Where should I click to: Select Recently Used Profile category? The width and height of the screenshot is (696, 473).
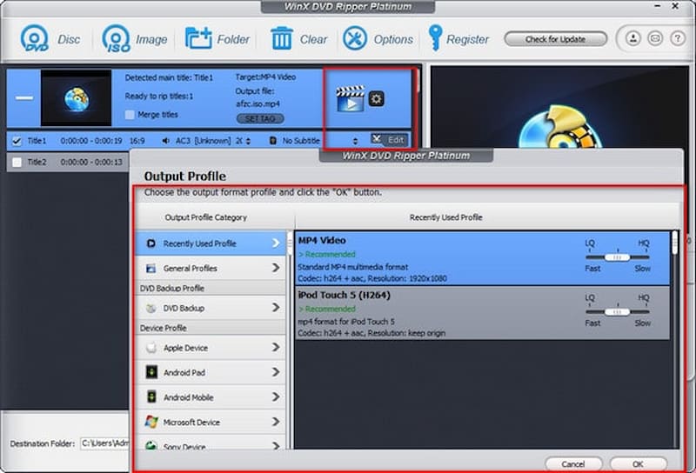[x=211, y=243]
